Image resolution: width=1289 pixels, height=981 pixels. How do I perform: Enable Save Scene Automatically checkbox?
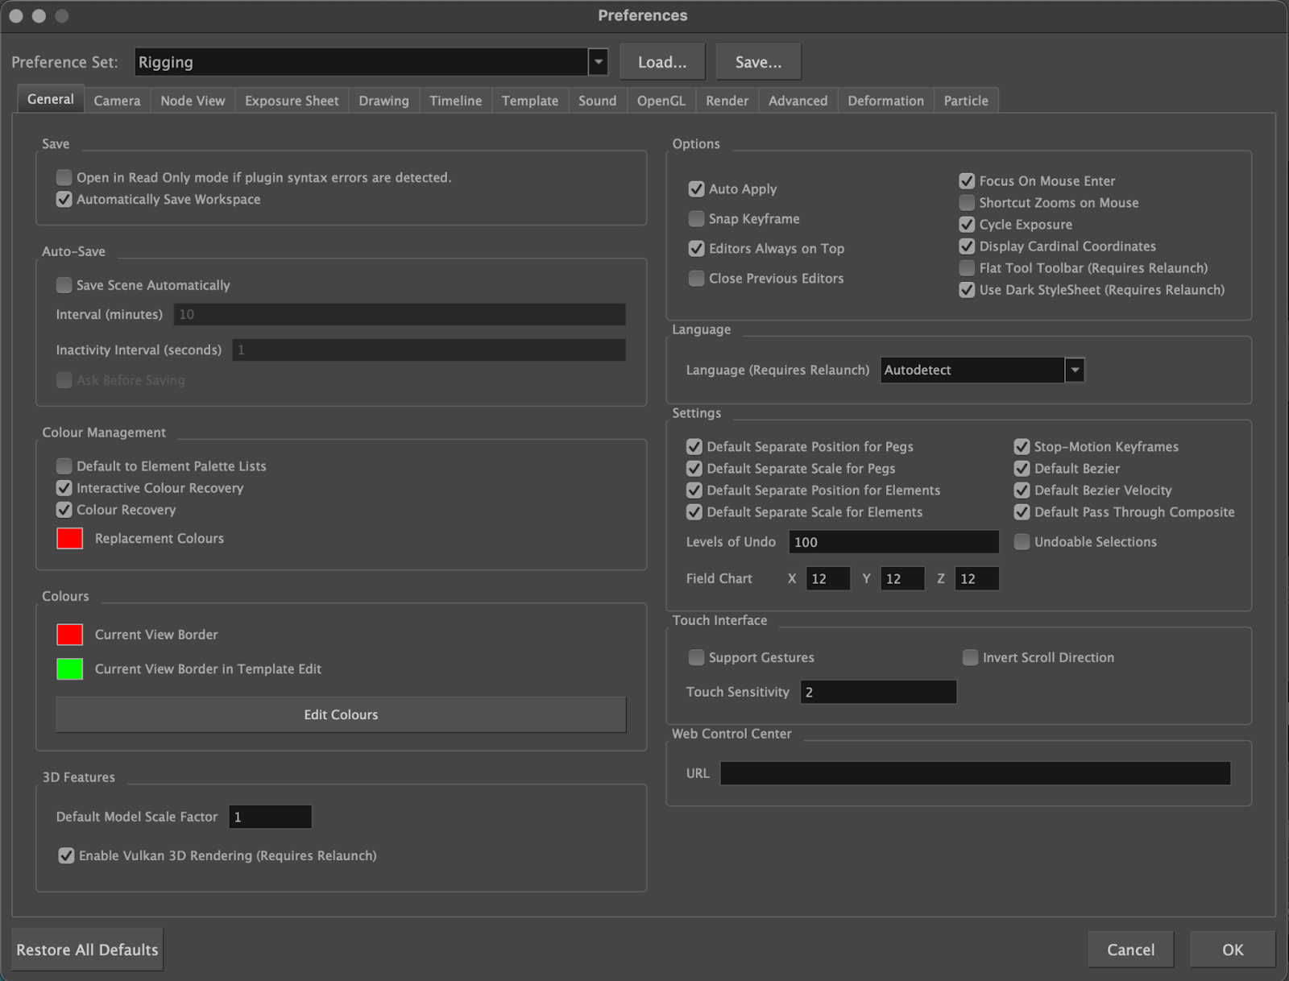[64, 285]
